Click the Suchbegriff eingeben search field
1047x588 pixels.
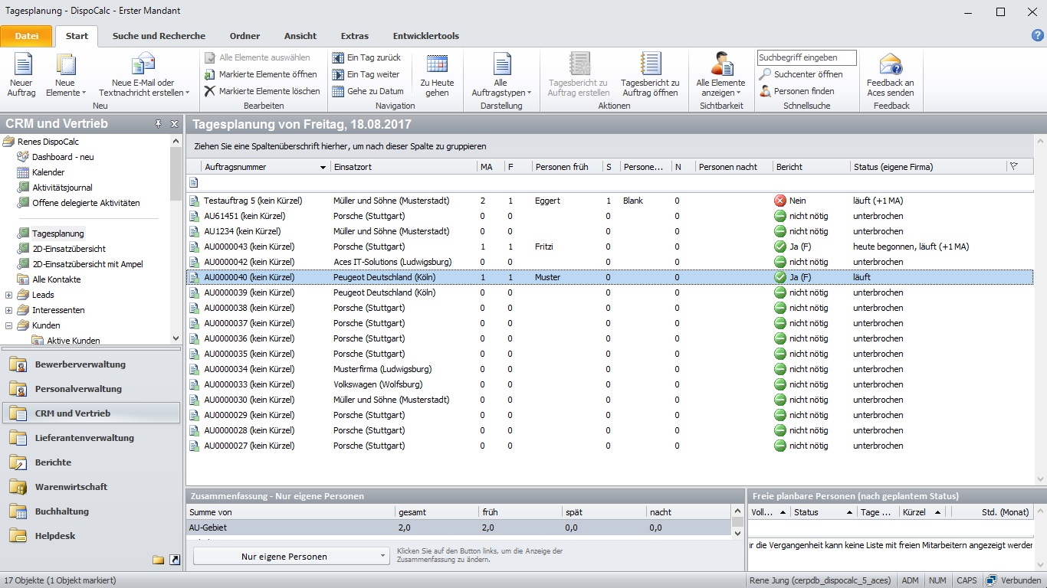pyautogui.click(x=807, y=57)
